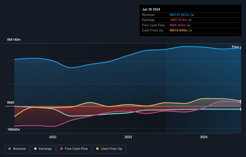246x157 pixels.
Task: Click the orange Cash From Op endpoint marker
Action: tap(241, 101)
